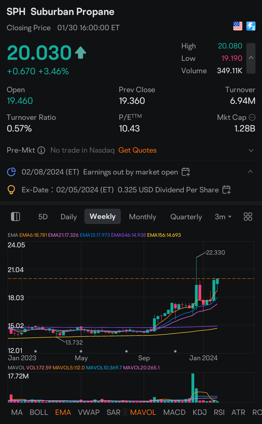Select the SAR indicator

pos(114,412)
